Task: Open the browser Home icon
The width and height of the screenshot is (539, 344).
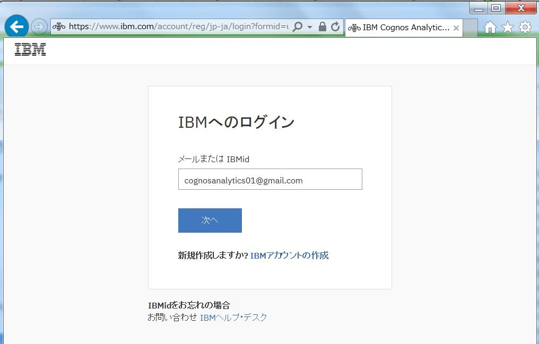Action: click(490, 27)
